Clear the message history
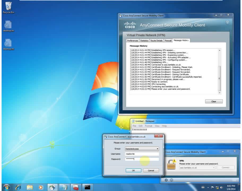 click(214, 101)
